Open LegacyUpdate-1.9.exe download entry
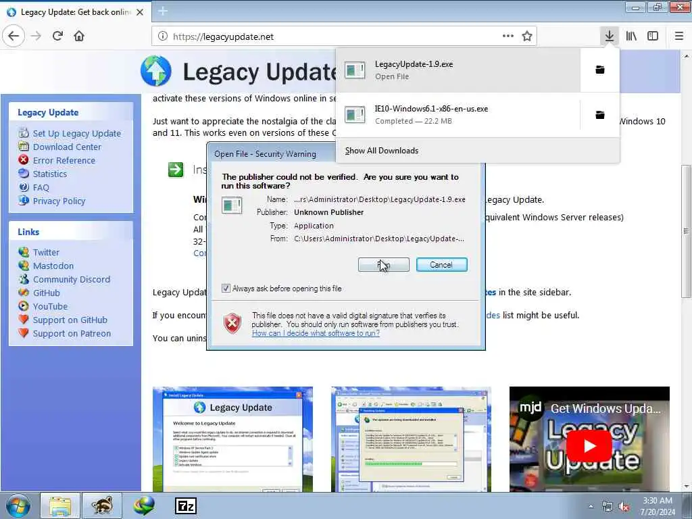 458,70
